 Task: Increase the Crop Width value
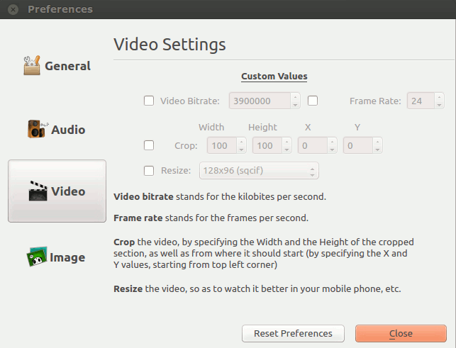(241, 142)
